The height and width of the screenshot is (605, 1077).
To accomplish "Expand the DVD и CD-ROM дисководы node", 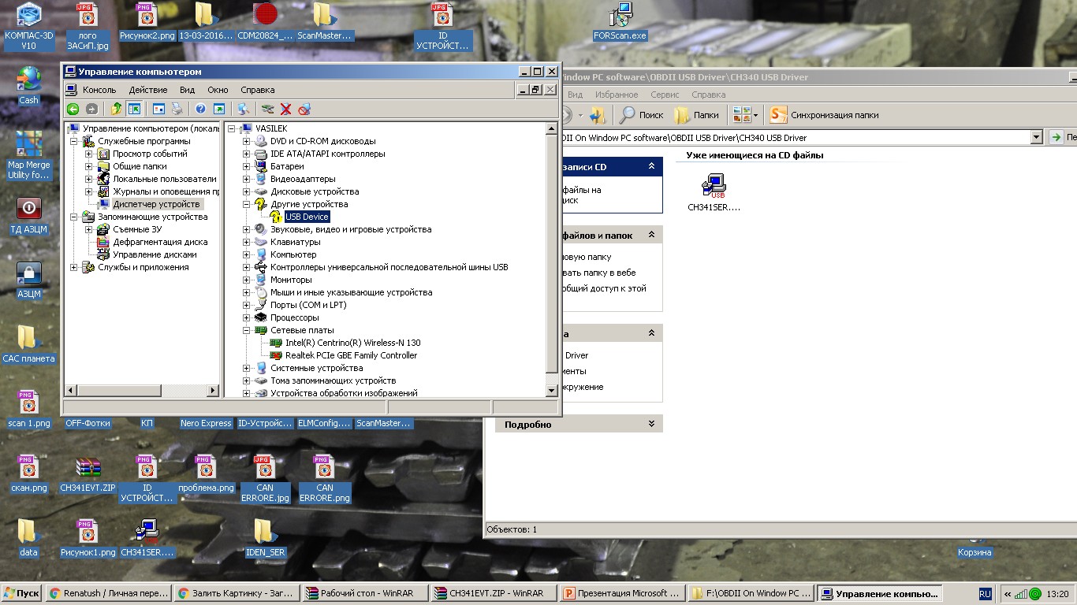I will [x=247, y=141].
